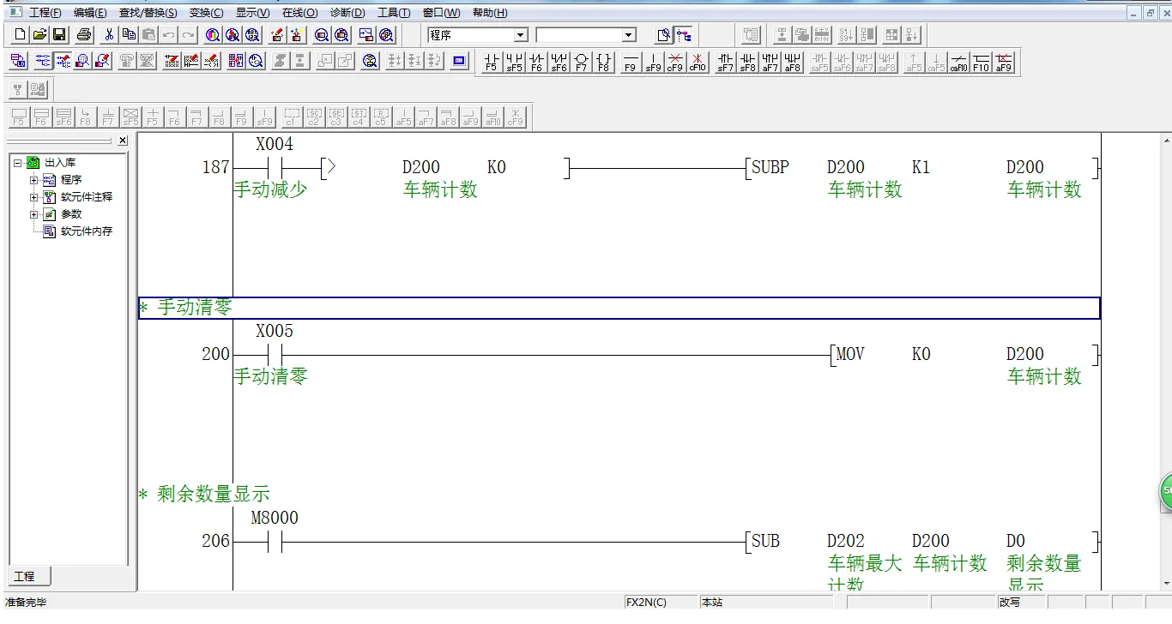The width and height of the screenshot is (1172, 624).
Task: Open the 程序 dropdown in toolbar
Action: click(521, 35)
